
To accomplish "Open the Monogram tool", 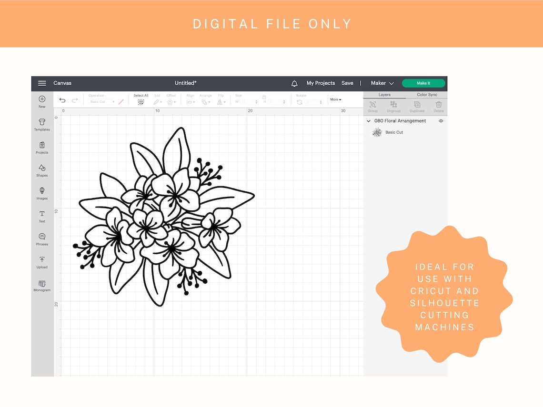I will [x=42, y=285].
